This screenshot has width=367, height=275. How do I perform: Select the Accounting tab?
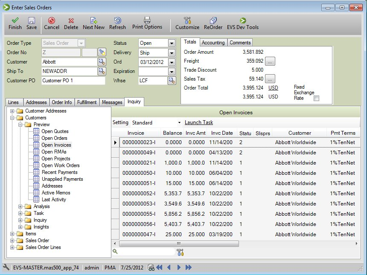213,43
